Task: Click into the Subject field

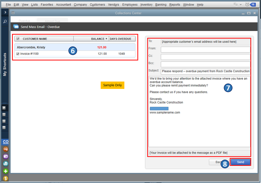Action: click(x=205, y=71)
